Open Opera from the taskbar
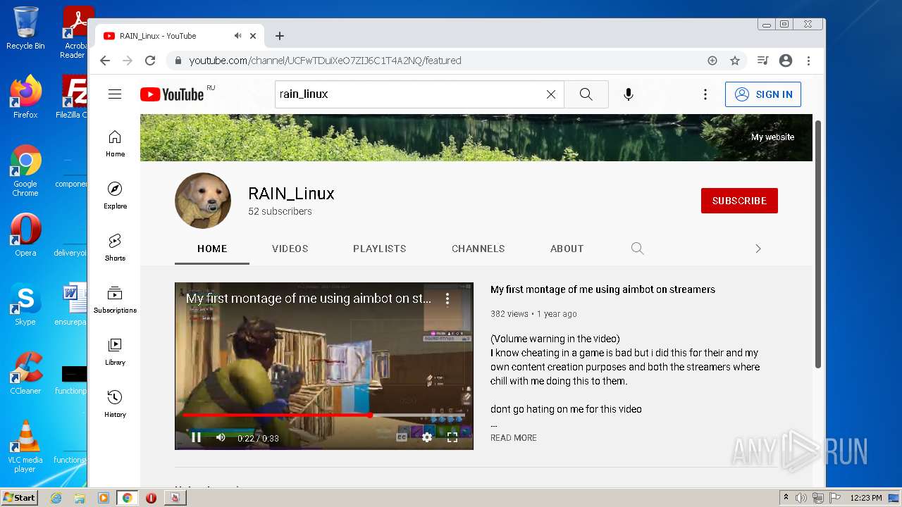Viewport: 902px width, 507px height. pos(151,498)
